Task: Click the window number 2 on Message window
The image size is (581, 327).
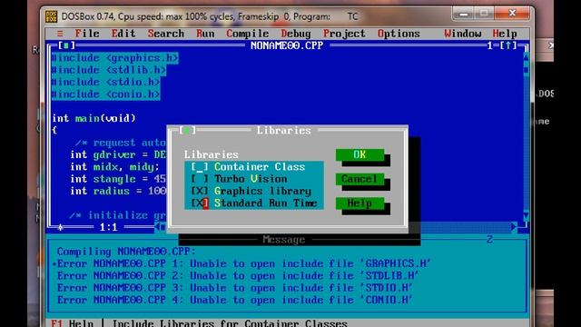Action: tap(489, 240)
